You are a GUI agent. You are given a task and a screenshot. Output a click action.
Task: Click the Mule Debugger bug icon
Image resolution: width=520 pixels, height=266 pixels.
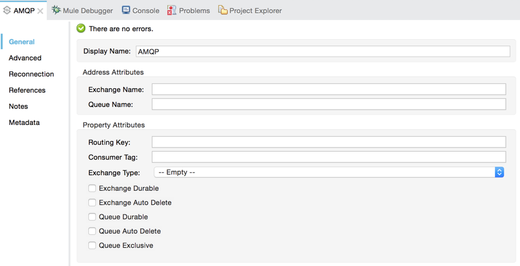point(56,10)
